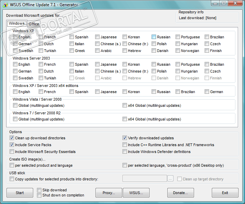Click the Donate... button
Viewport: 245px width, 204px height.
[x=181, y=193]
